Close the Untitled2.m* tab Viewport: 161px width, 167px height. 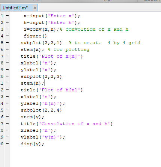point(35,8)
